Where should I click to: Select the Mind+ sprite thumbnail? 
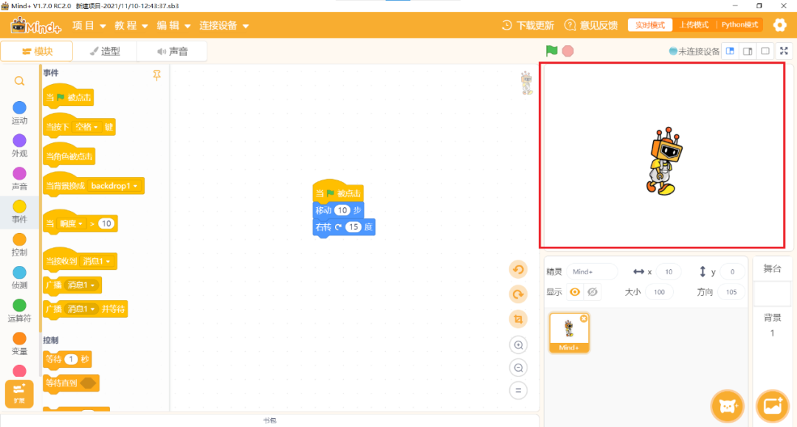click(569, 333)
